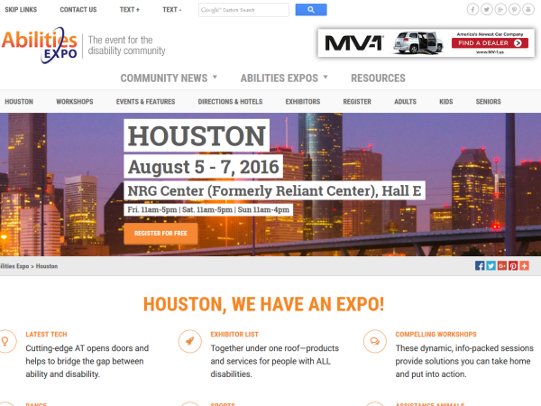Open the Compelling Workshops heading link
The image size is (541, 406).
coord(436,334)
